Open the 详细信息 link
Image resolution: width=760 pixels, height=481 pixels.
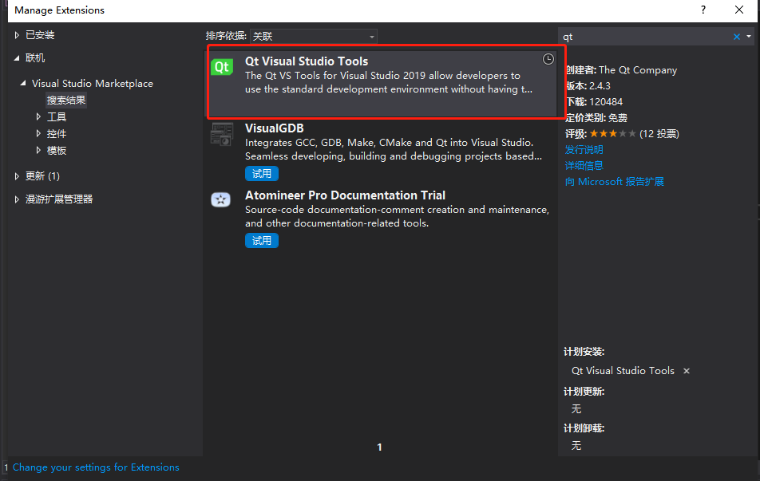point(584,166)
